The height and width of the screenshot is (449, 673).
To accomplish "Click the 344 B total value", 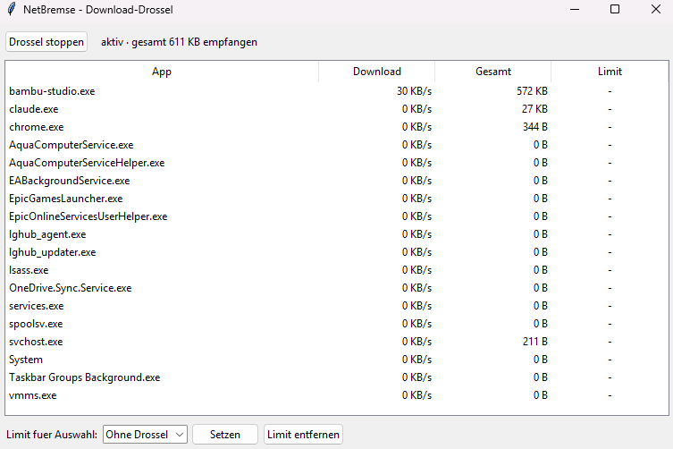I will [x=535, y=127].
